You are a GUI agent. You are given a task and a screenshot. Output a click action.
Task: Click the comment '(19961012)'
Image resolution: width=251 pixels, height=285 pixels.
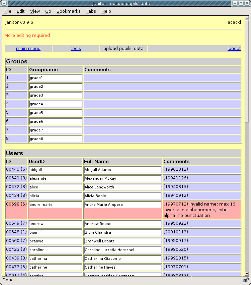(176, 169)
